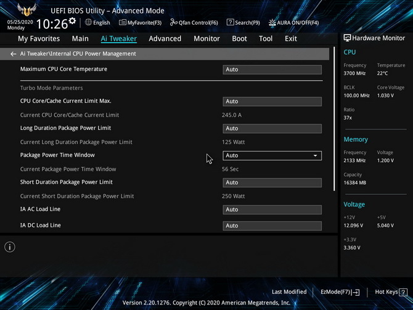
Task: Switch to EzMode(F7)
Action: click(340, 292)
